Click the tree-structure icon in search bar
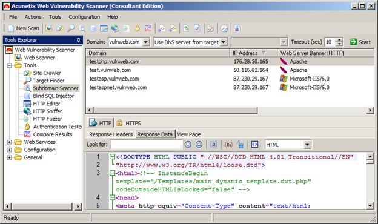This screenshot has width=378, height=224. (x=240, y=145)
